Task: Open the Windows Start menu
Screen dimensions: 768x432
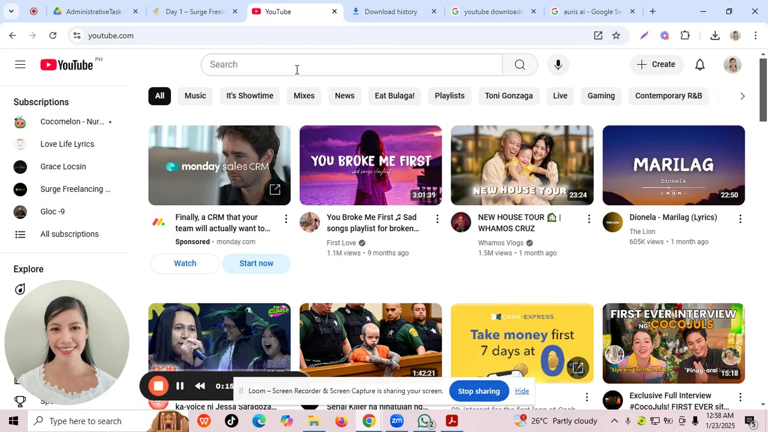Action: 14,421
